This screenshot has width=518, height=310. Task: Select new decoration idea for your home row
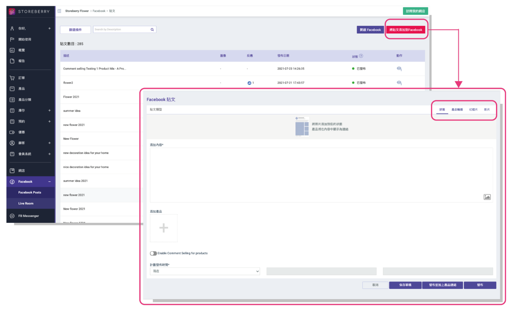pos(101,153)
